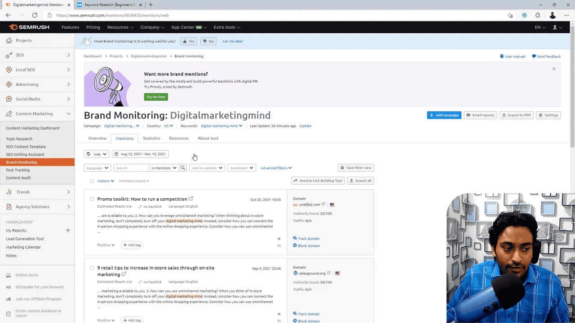Screen dimensions: 575x323
Task: Expand Advanced filters
Action: 275,168
